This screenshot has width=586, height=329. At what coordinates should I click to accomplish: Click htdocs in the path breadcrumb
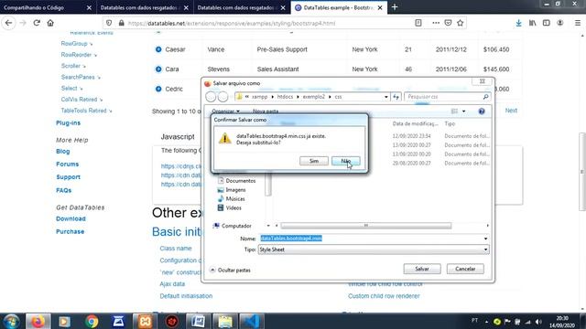285,97
